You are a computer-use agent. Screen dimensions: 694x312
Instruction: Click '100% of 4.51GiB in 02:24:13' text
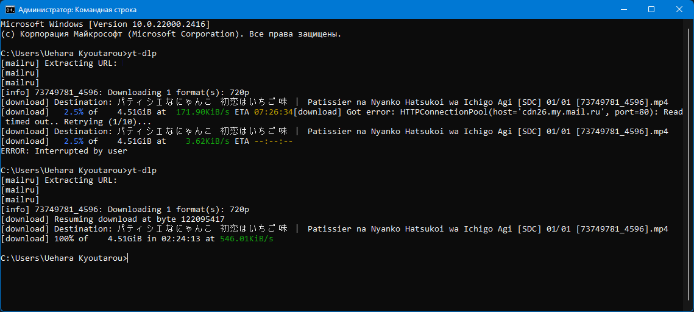127,238
